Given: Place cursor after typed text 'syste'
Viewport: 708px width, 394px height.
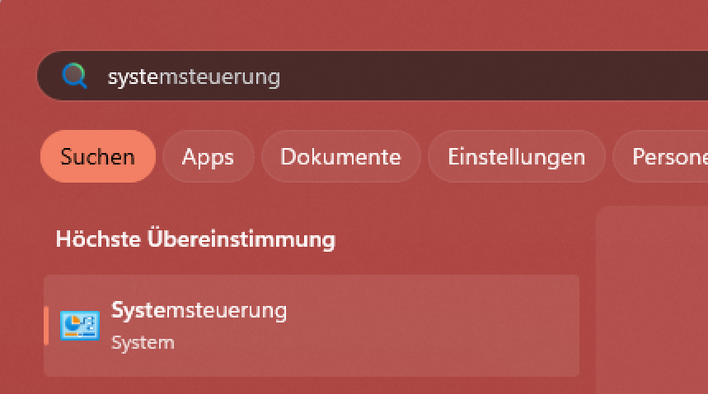Looking at the screenshot, I should click(x=157, y=76).
